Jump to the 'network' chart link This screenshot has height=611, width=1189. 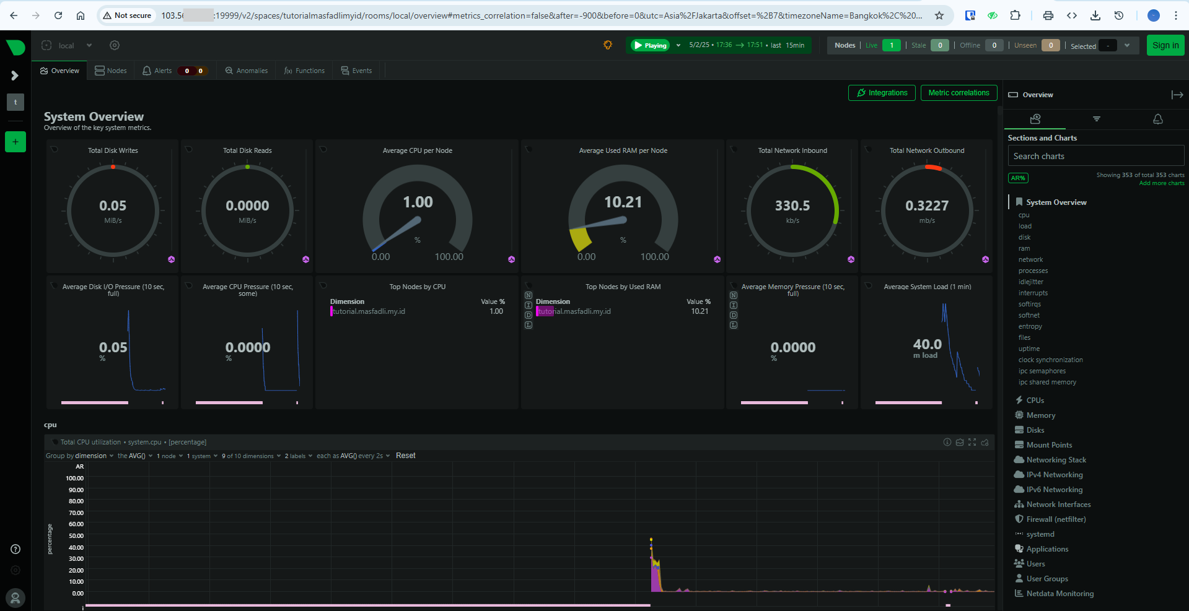[1030, 260]
